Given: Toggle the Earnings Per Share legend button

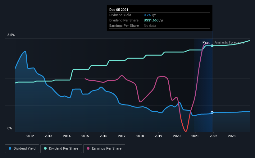Looking at the screenshot, I should [x=104, y=149].
